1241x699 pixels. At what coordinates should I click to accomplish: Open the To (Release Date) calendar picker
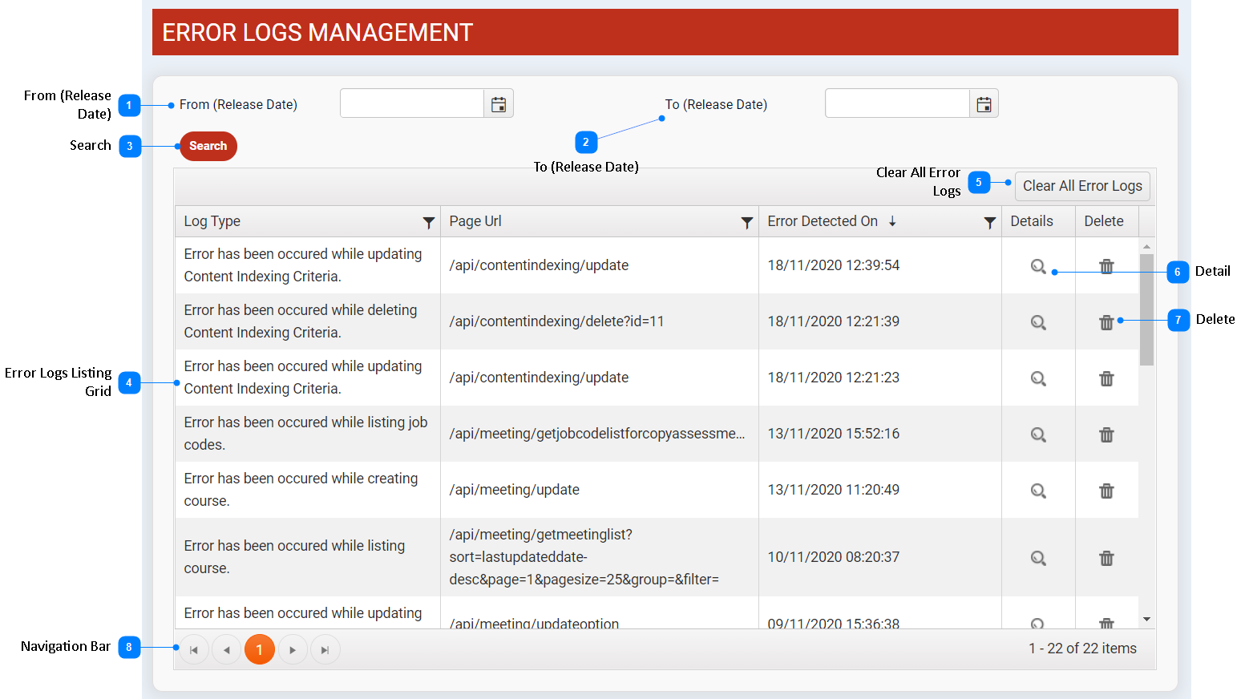(984, 104)
